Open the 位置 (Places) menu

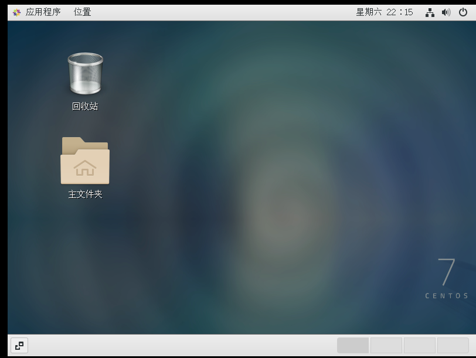(x=82, y=12)
